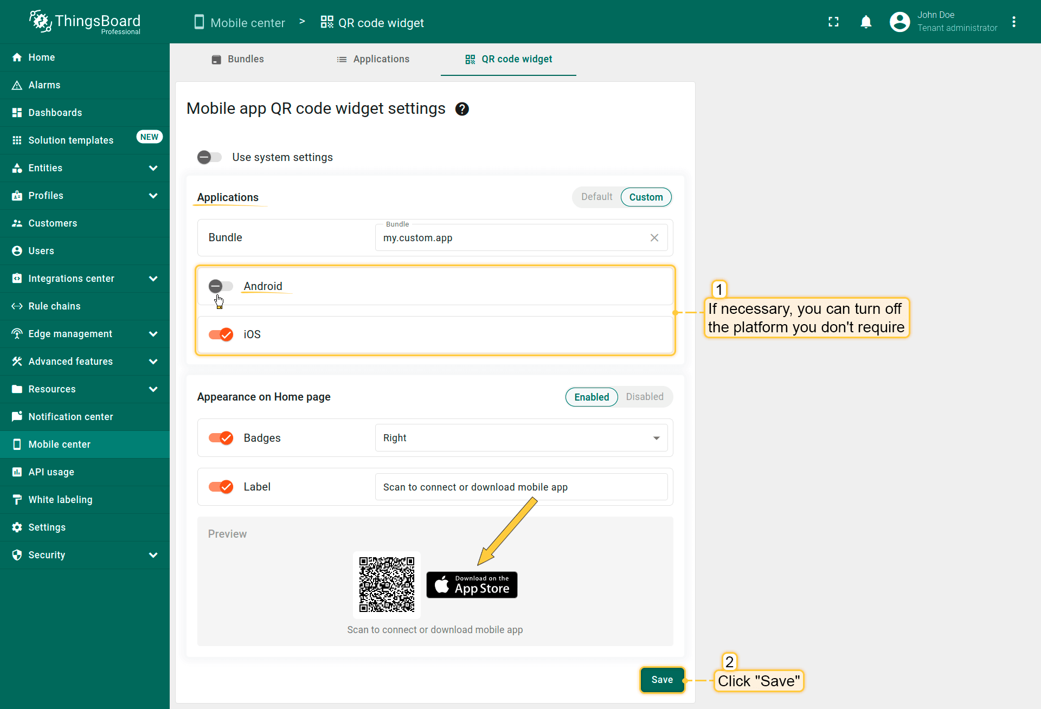This screenshot has height=709, width=1041.
Task: Click the App Store download badge
Action: [x=472, y=585]
